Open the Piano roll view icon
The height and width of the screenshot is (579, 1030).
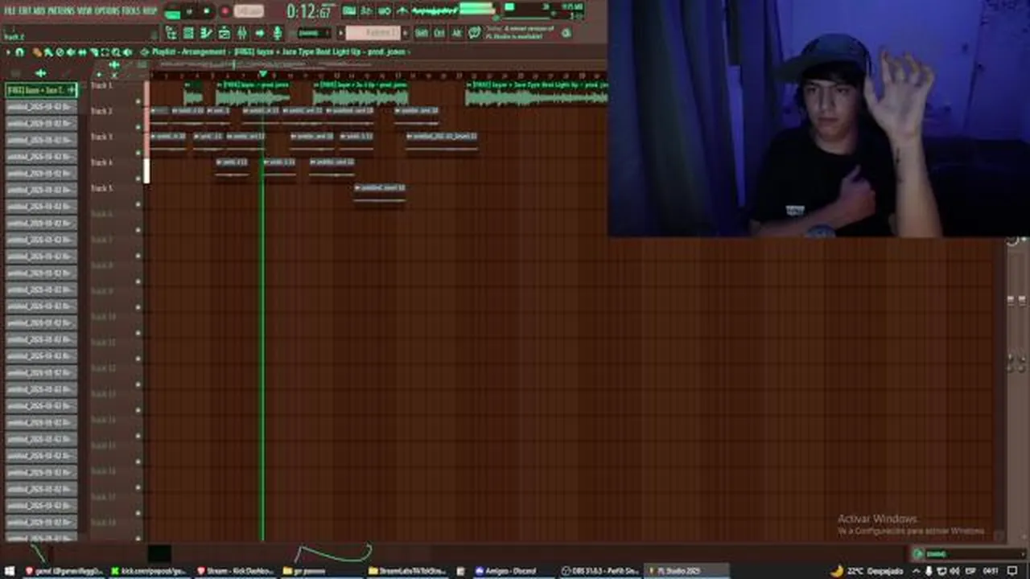click(x=205, y=33)
